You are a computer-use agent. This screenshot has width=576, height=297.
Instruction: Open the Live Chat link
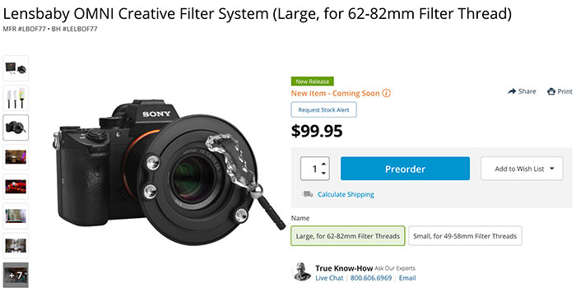[329, 278]
